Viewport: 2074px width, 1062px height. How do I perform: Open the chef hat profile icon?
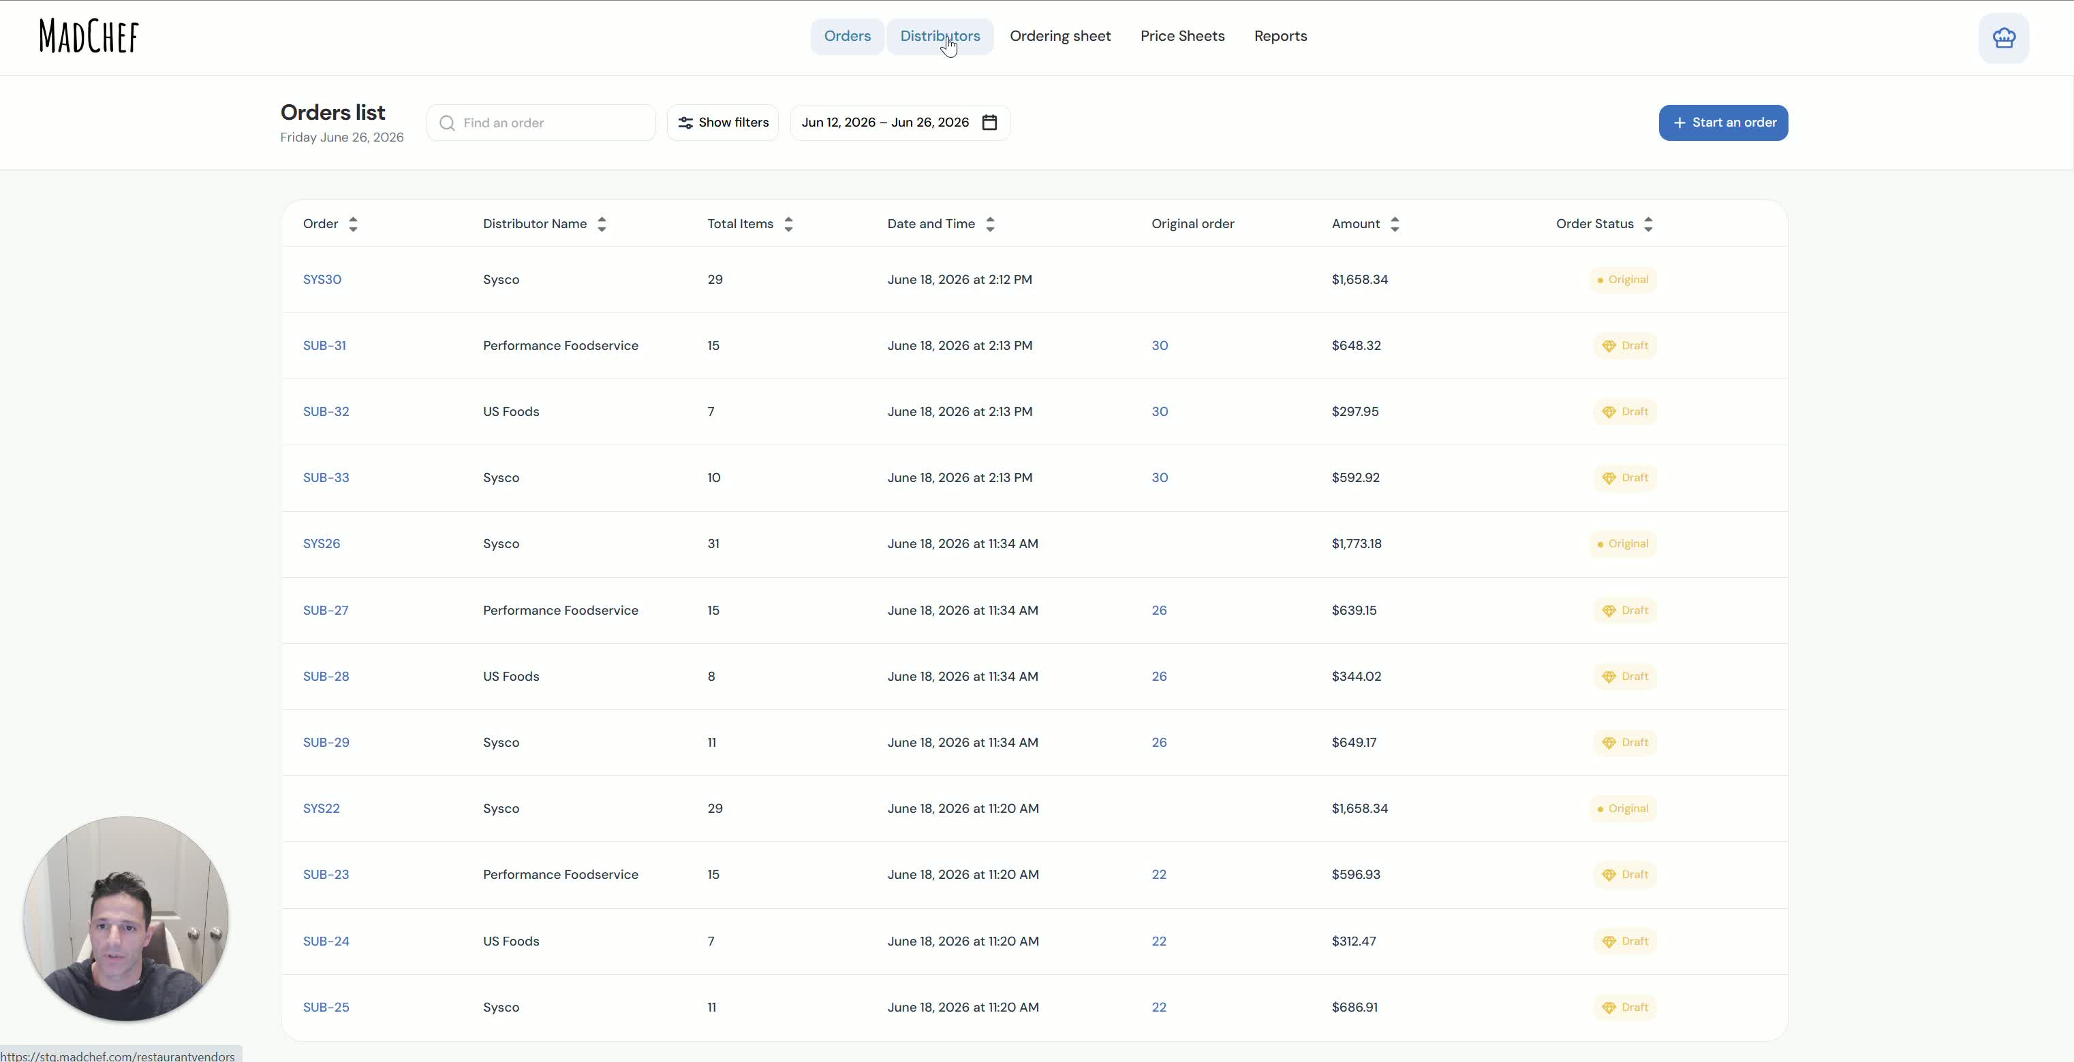pyautogui.click(x=2004, y=38)
